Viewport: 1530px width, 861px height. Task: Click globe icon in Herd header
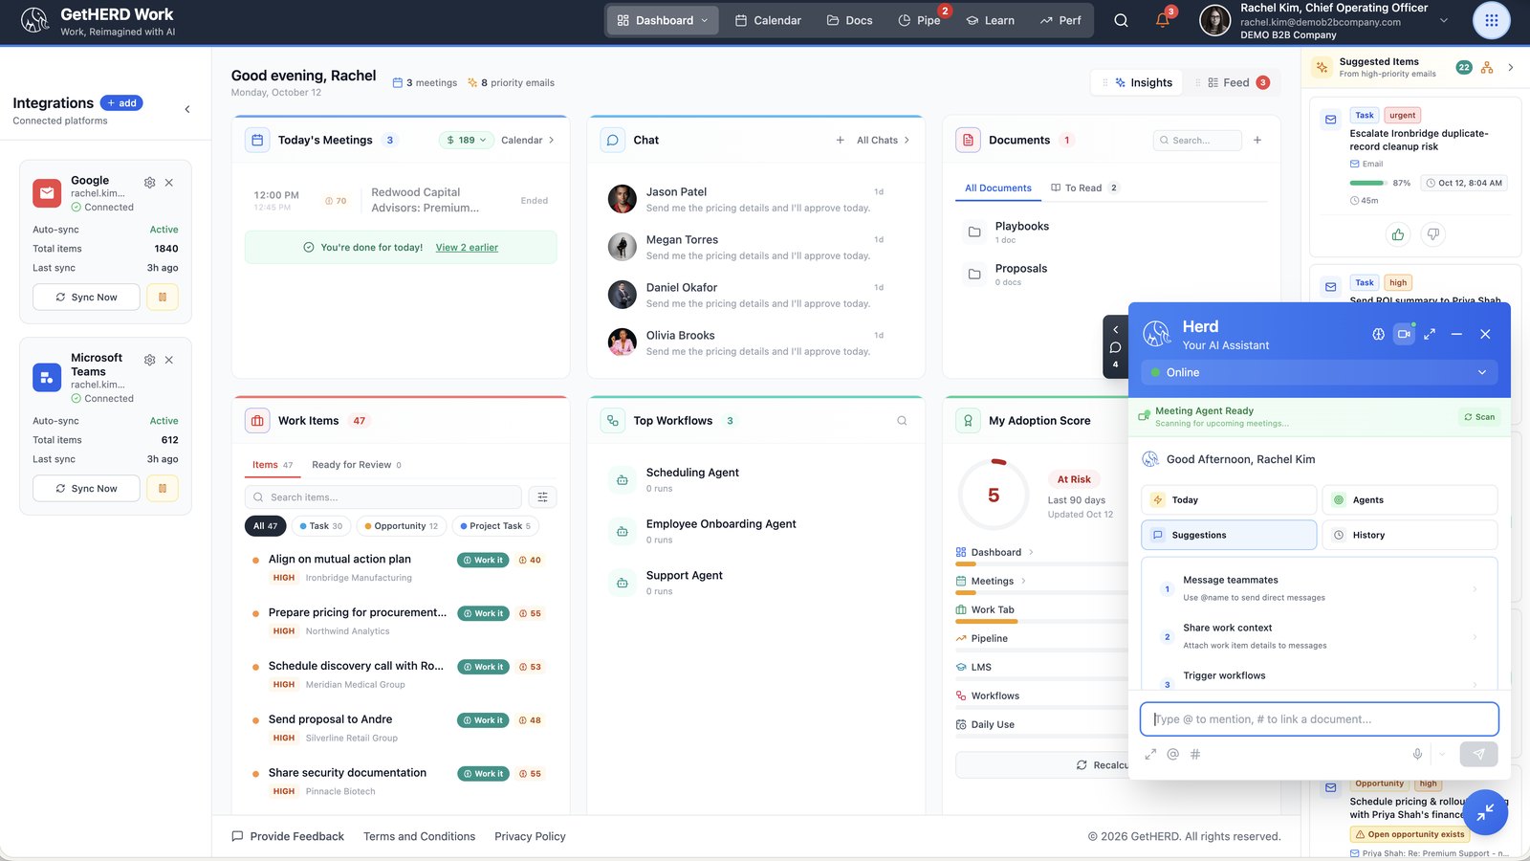coord(1378,334)
